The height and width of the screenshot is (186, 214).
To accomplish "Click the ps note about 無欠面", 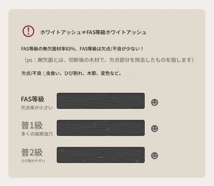I will click(x=109, y=60).
